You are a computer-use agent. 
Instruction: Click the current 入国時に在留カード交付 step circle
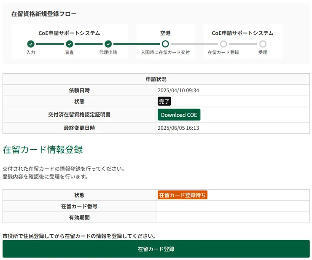coord(165,44)
